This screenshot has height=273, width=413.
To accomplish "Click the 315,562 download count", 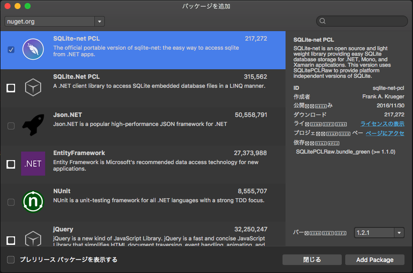I will (x=255, y=77).
